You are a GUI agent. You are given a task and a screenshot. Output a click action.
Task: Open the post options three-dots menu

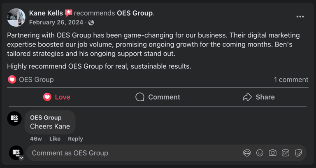[300, 16]
